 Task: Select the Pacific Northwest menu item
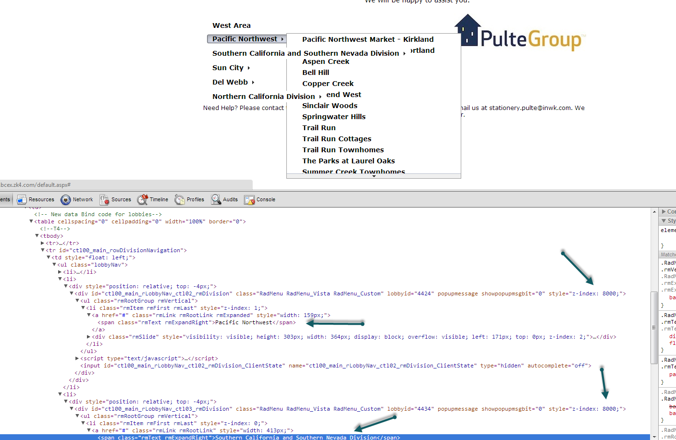coord(247,39)
